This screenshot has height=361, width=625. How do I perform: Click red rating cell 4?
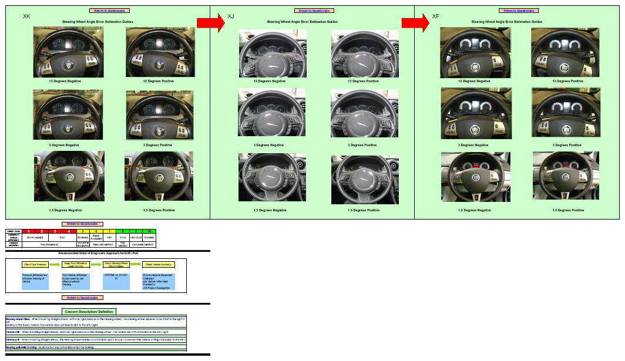tap(69, 231)
